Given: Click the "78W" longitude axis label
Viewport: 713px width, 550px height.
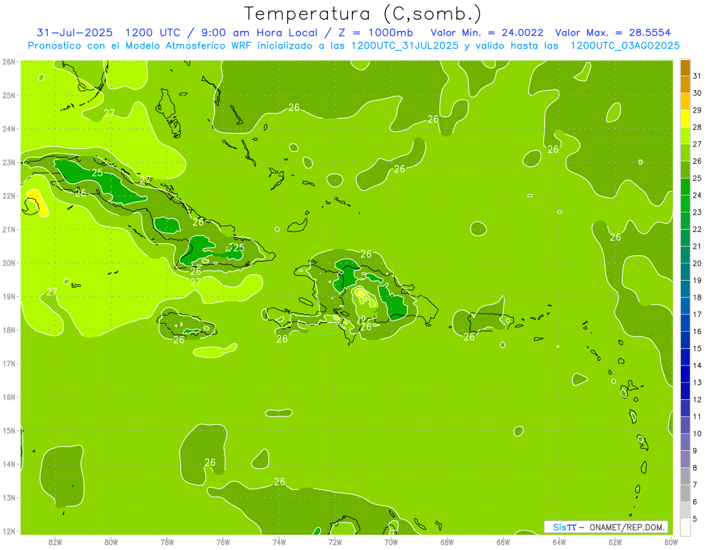Looking at the screenshot, I should pyautogui.click(x=167, y=542).
